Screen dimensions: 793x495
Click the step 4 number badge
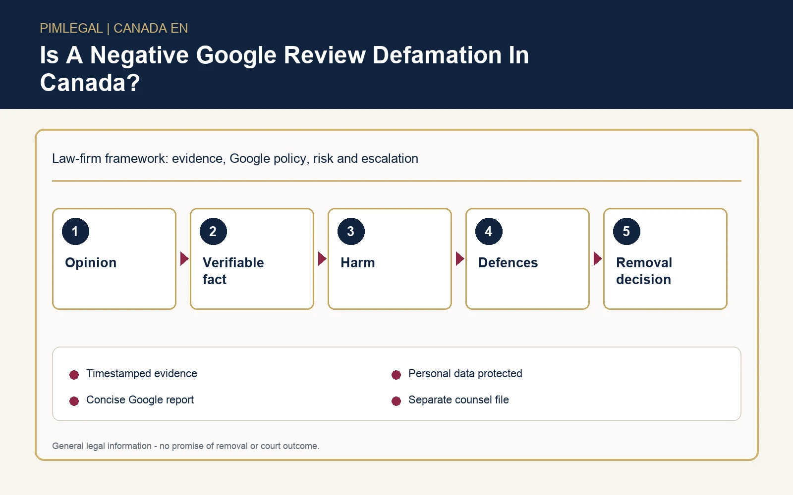click(x=489, y=231)
